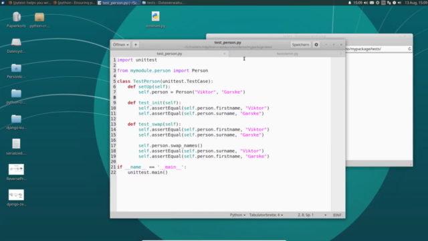Activate test_person.py taskbar entry
The image size is (428, 241).
click(x=119, y=3)
